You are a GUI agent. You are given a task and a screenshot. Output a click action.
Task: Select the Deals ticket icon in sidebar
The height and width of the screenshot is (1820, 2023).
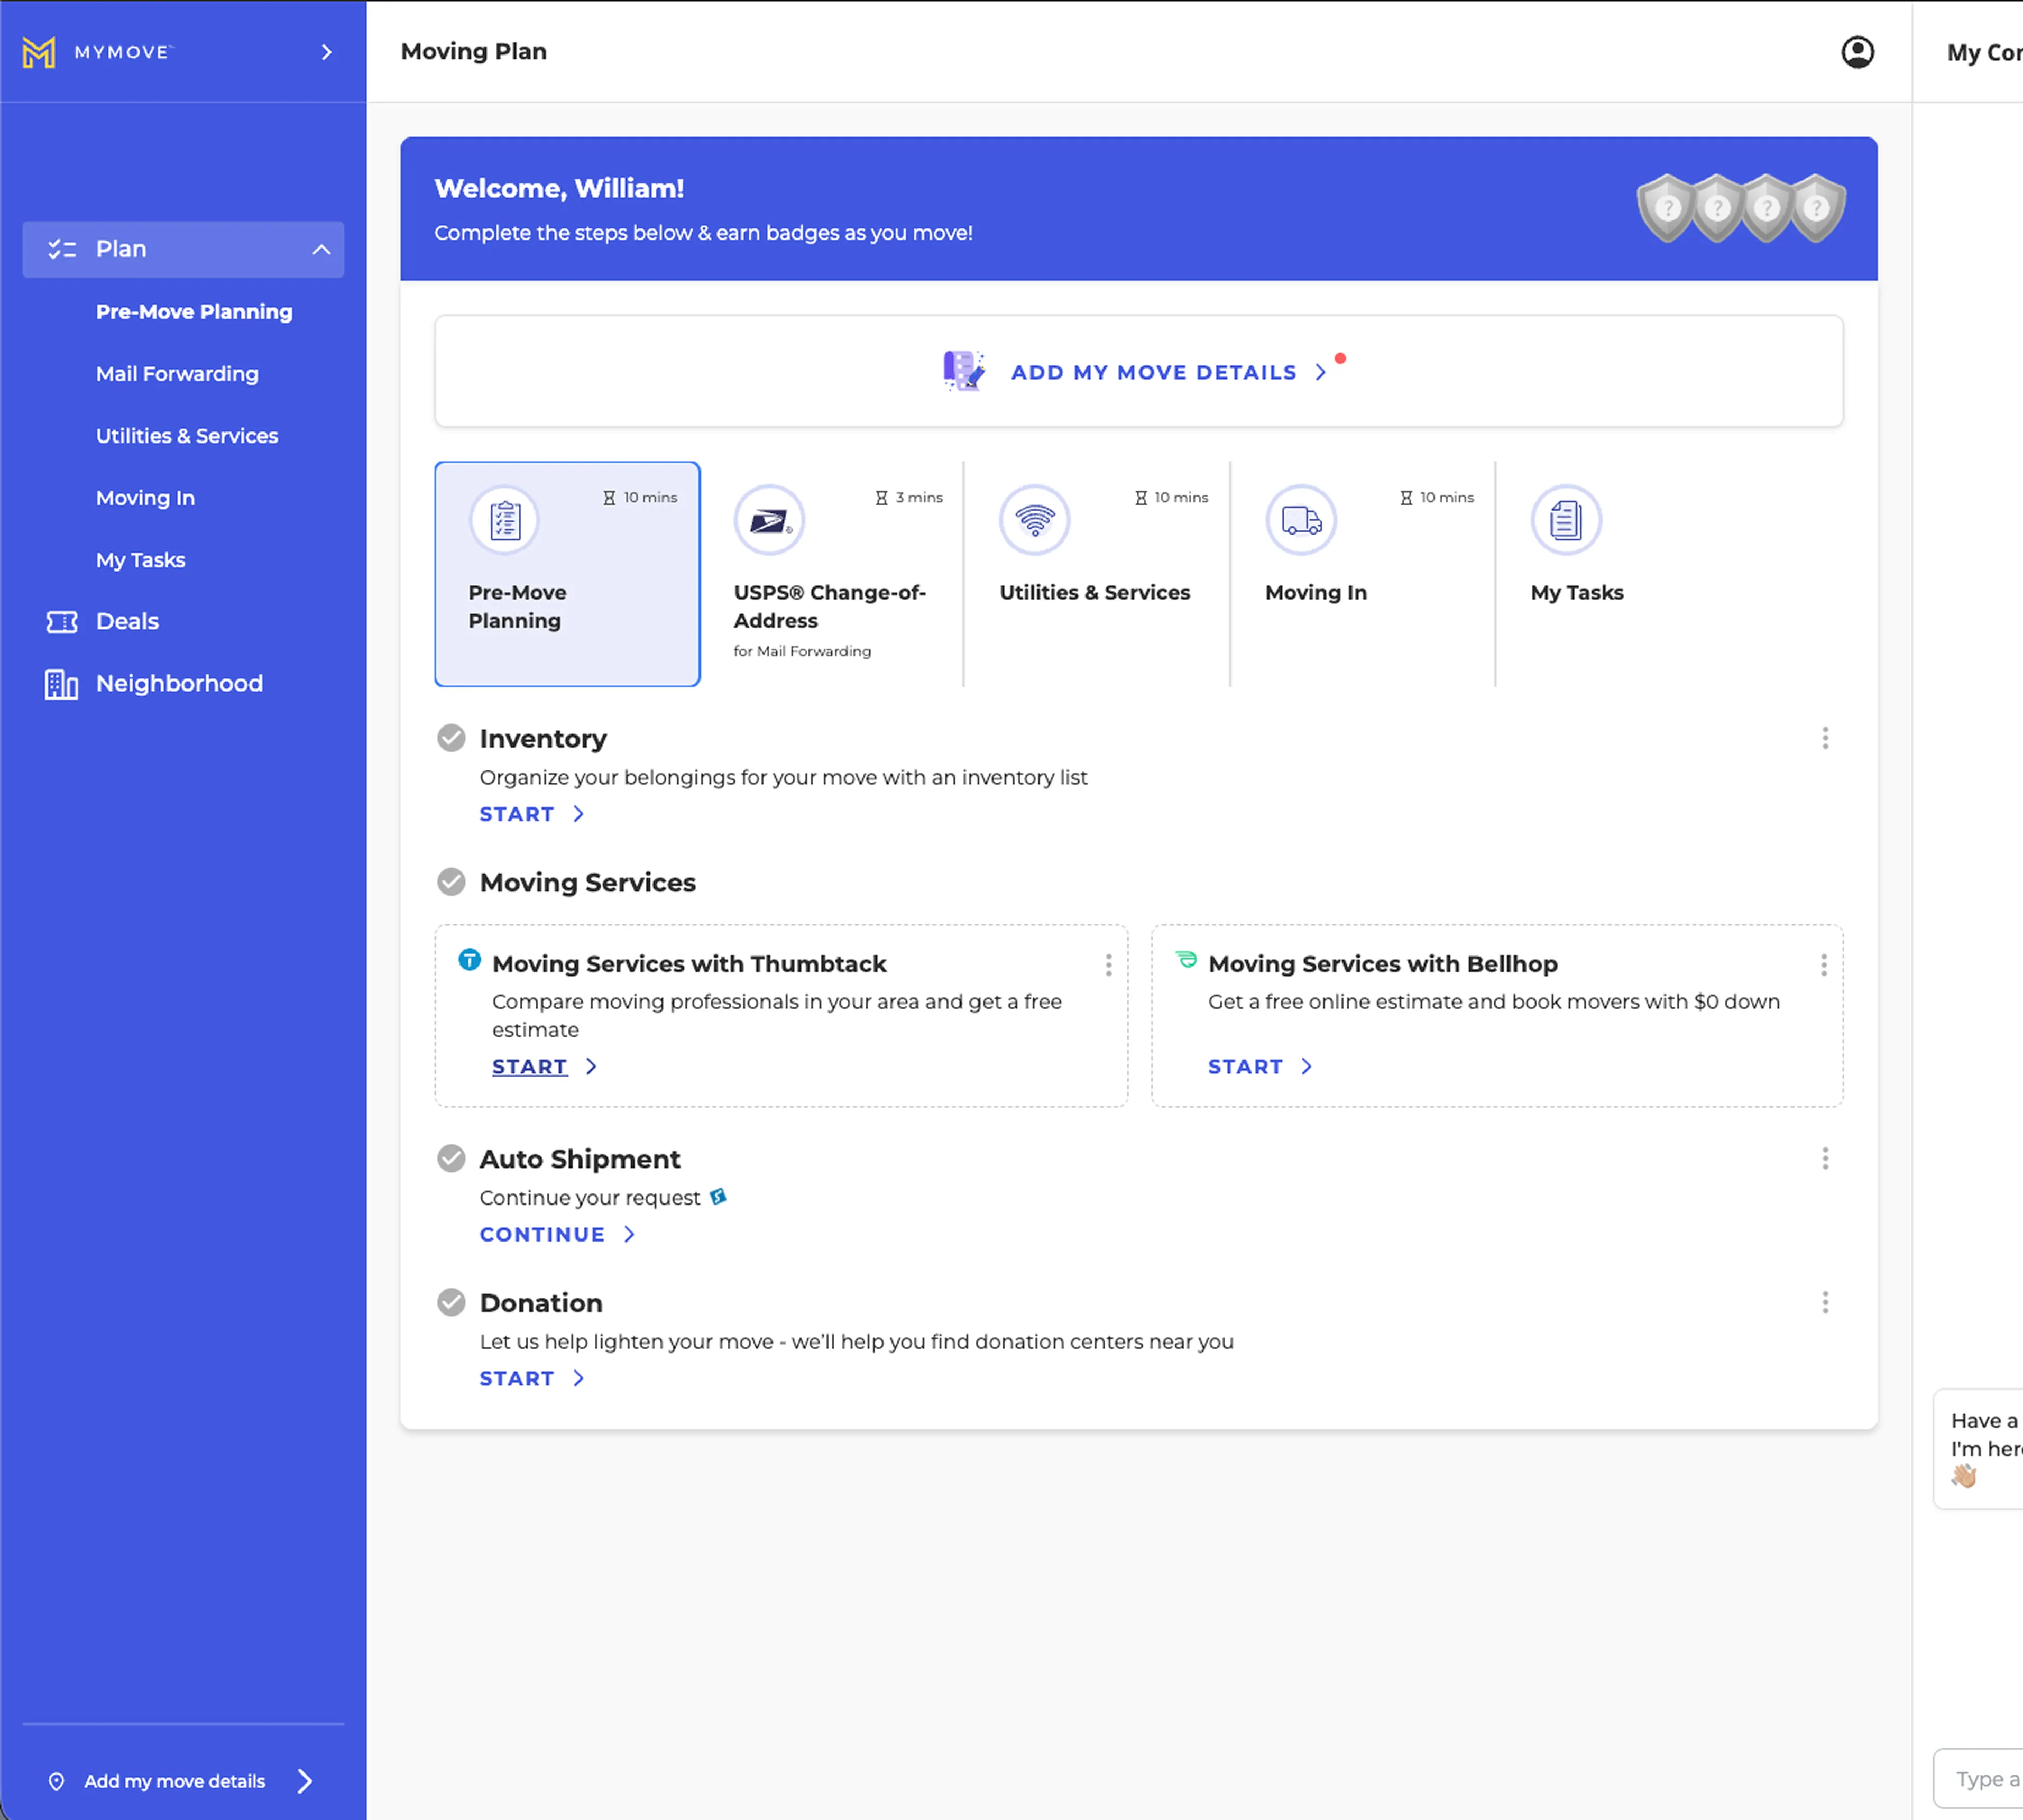click(61, 621)
